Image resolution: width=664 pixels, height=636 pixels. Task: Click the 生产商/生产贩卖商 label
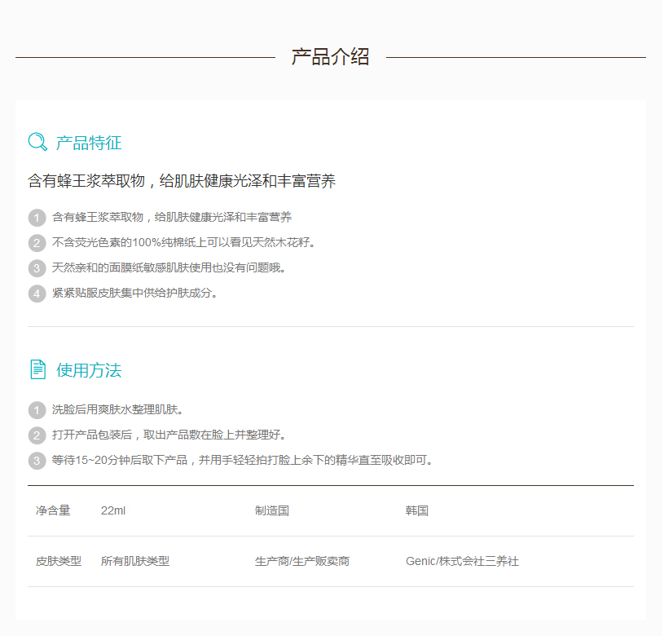coord(302,562)
